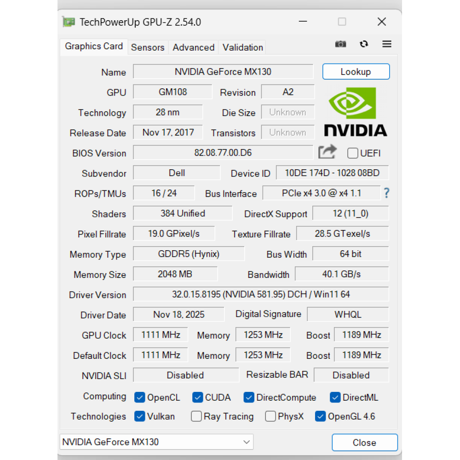Switch to the Sensors tab
The height and width of the screenshot is (460, 460).
coord(148,47)
